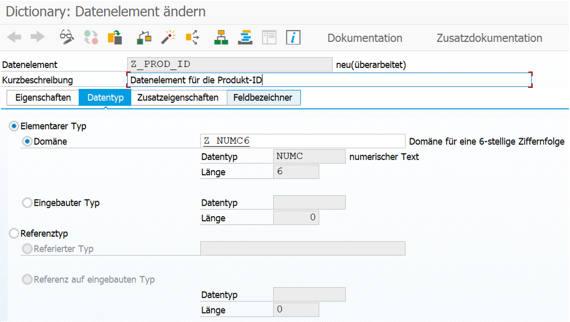
Task: Click the Referierter Typ input field
Action: tap(302, 249)
